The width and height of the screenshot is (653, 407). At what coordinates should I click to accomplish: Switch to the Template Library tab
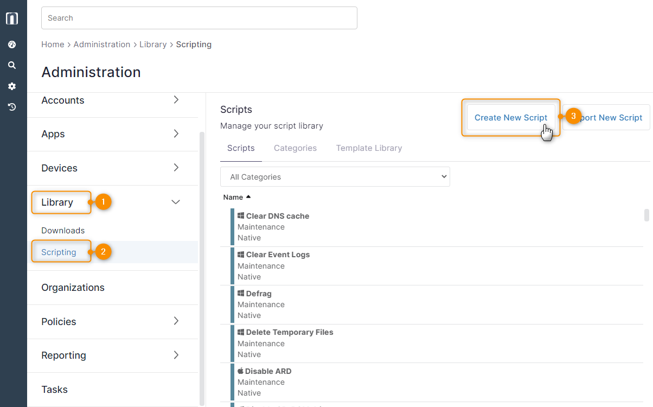[369, 148]
